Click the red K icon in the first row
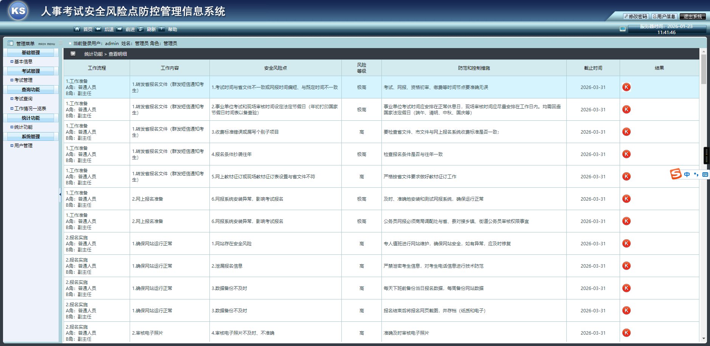The width and height of the screenshot is (710, 346). point(626,87)
